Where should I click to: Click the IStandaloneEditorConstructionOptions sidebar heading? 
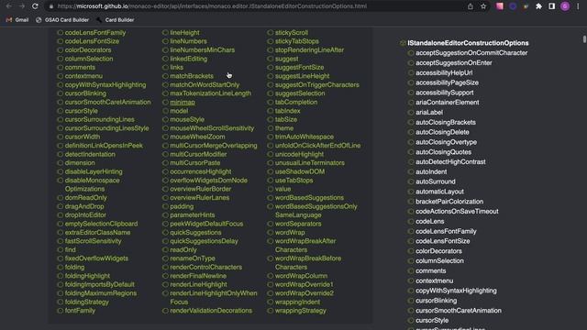coord(468,43)
